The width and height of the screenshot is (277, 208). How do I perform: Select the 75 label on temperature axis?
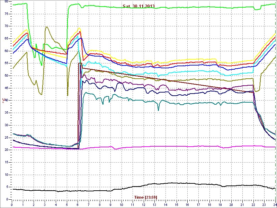(6, 14)
